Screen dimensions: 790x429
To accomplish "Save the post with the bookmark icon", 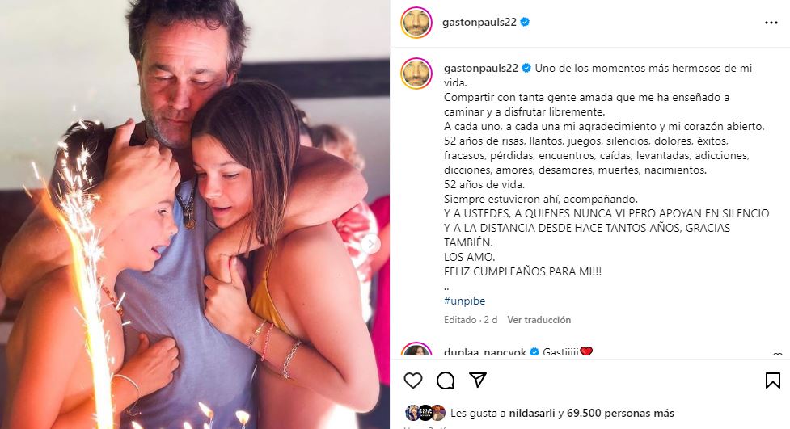I will point(772,381).
